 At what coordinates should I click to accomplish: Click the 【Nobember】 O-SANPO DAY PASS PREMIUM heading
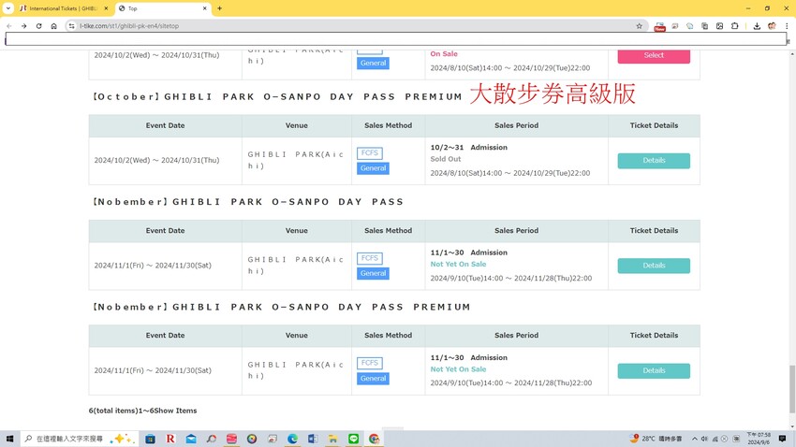pyautogui.click(x=281, y=307)
